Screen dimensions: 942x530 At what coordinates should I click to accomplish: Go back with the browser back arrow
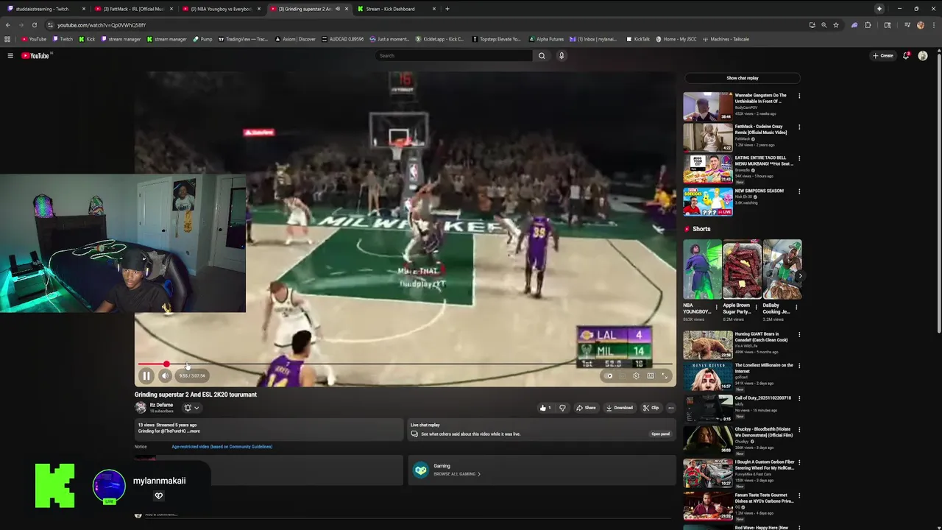click(8, 25)
